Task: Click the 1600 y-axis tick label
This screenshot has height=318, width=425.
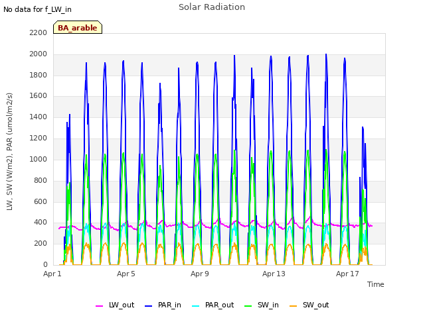Action: (x=39, y=95)
